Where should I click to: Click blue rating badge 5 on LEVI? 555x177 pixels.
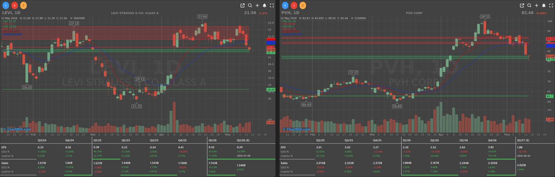6,5
